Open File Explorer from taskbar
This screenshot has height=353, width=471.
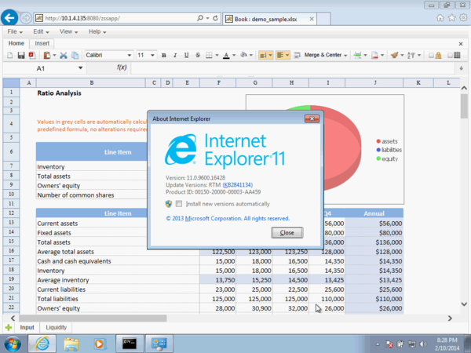(x=71, y=344)
